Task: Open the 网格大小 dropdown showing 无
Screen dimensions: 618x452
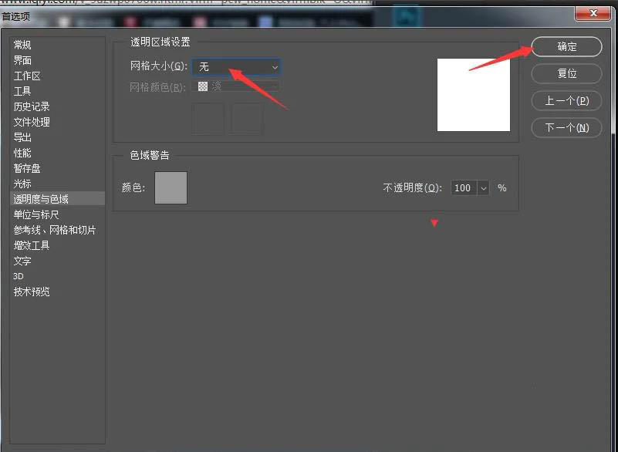Action: [236, 67]
